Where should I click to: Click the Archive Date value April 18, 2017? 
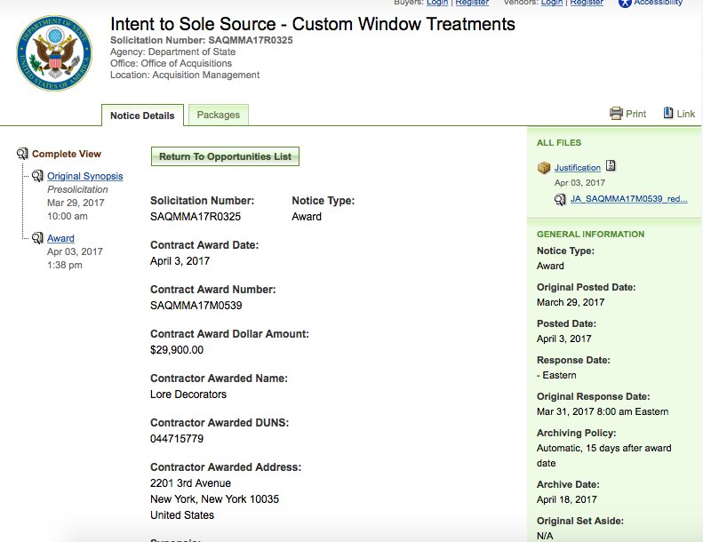tap(567, 499)
